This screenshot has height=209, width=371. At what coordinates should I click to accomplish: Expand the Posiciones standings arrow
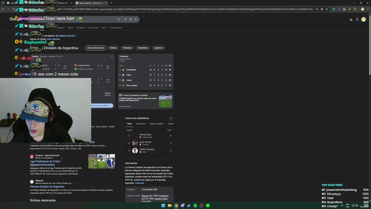click(x=170, y=56)
